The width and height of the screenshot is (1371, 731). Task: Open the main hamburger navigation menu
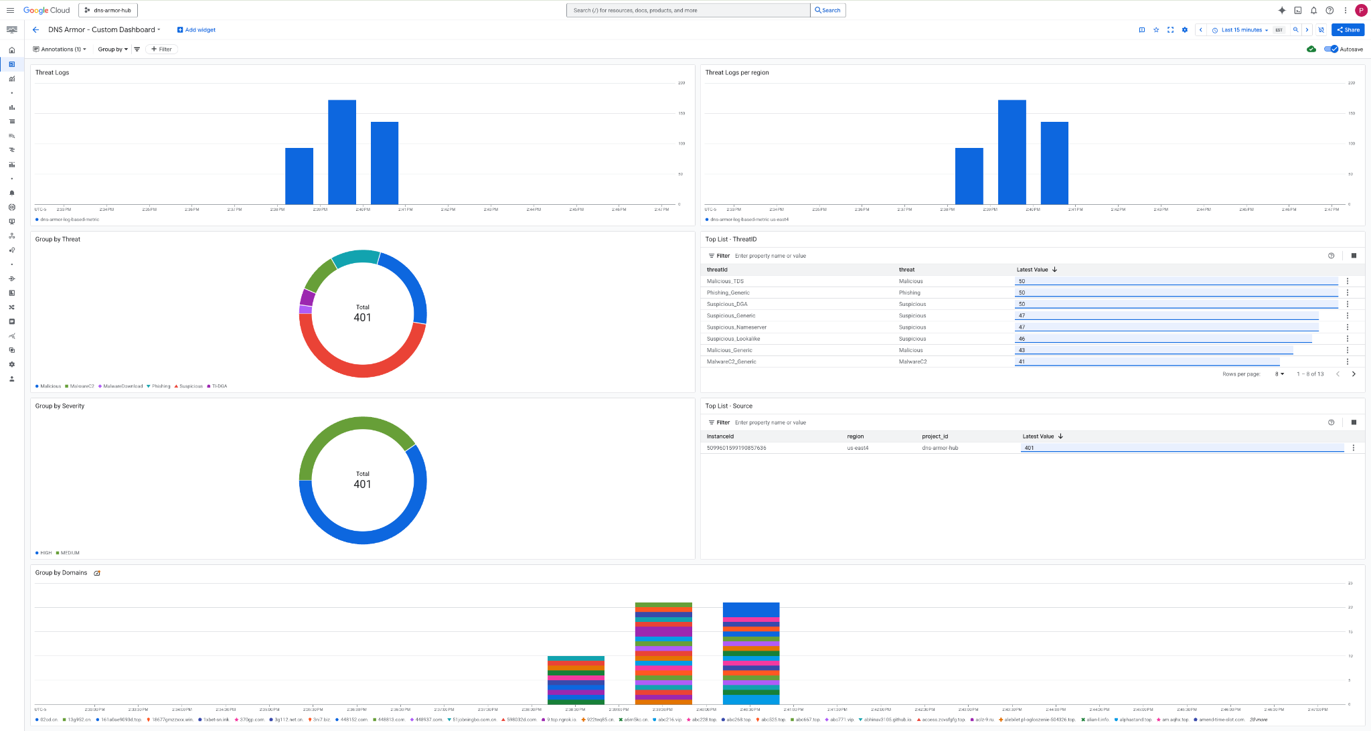point(10,10)
